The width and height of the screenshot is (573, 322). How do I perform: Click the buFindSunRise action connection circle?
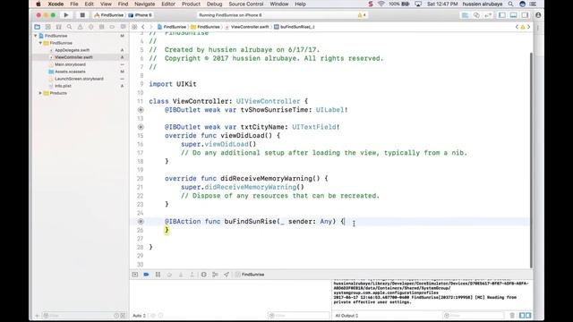[141, 222]
